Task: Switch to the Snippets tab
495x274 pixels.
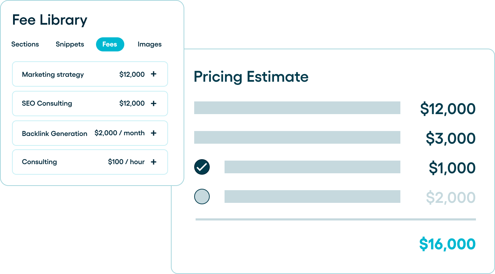Action: pos(70,44)
